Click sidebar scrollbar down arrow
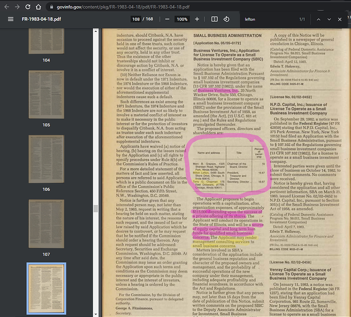Screen dimensions: 351x317 point(96,314)
